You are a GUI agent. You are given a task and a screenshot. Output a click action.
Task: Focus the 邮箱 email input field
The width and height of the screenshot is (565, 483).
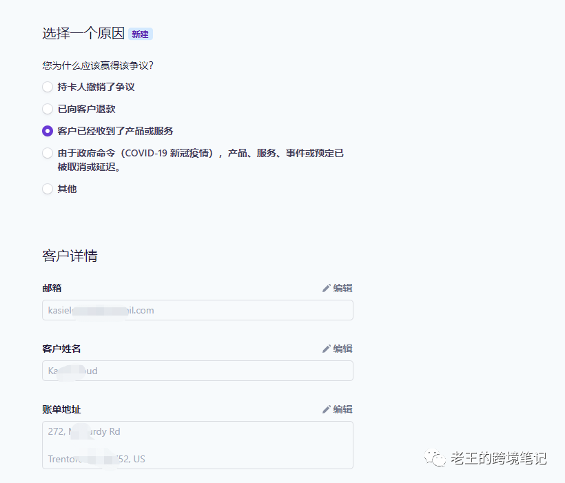coord(197,310)
